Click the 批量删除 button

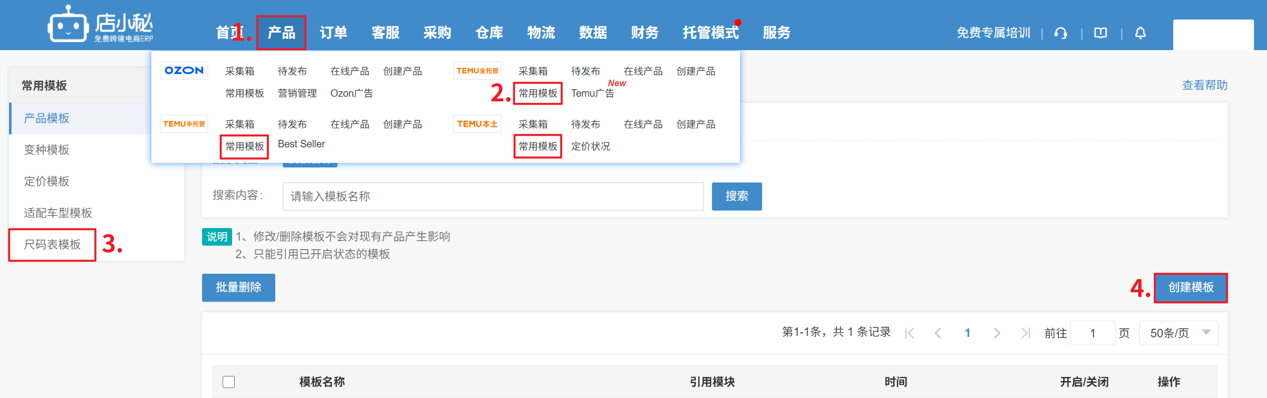(239, 288)
